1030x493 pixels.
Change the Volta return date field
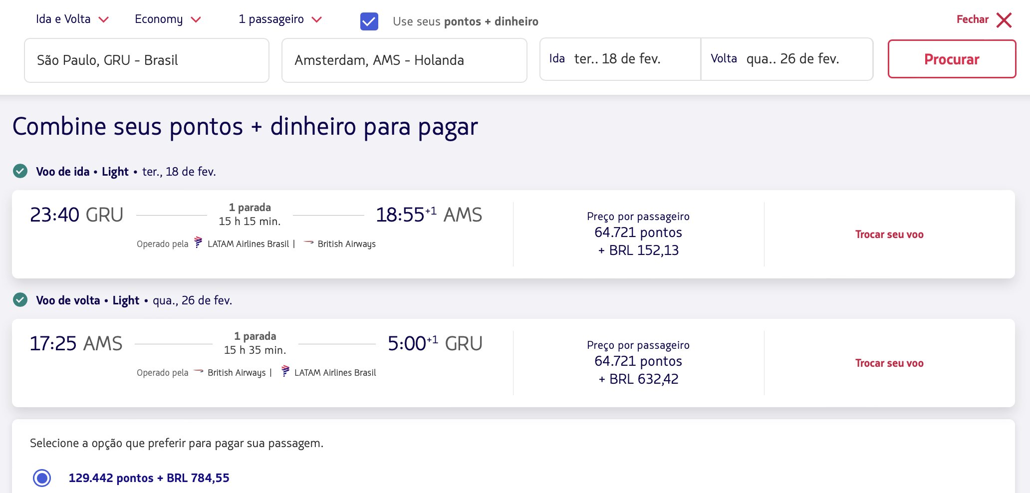[x=786, y=59]
